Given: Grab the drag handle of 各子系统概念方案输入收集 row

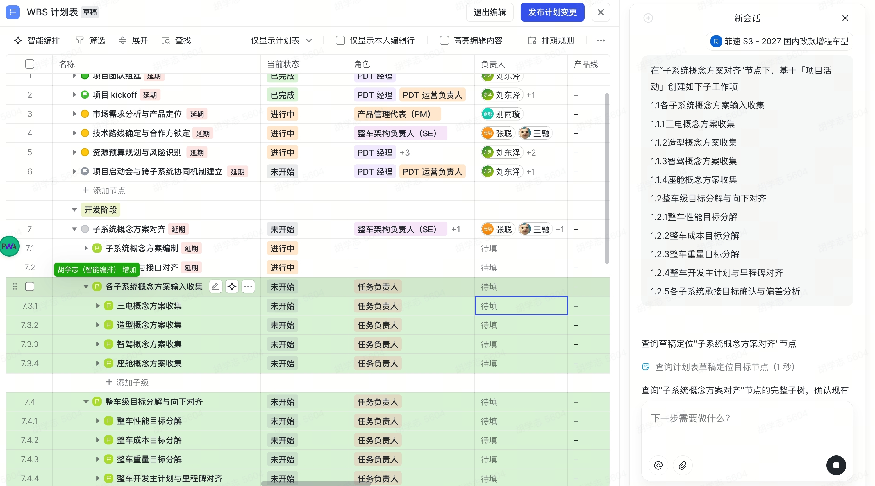Looking at the screenshot, I should pyautogui.click(x=15, y=287).
